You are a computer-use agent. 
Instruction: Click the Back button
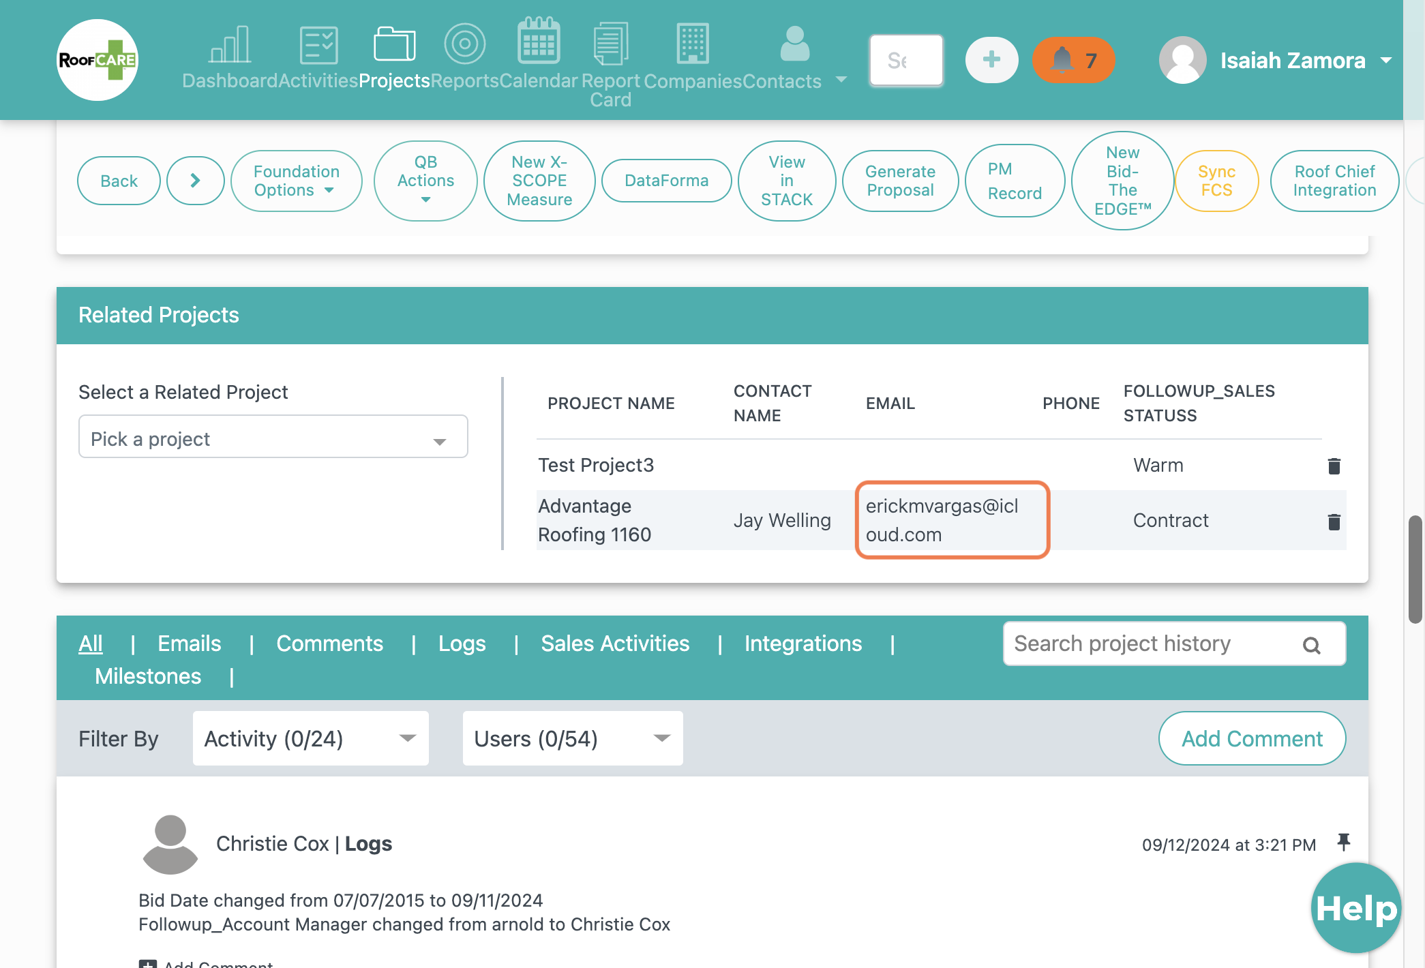[x=119, y=181]
